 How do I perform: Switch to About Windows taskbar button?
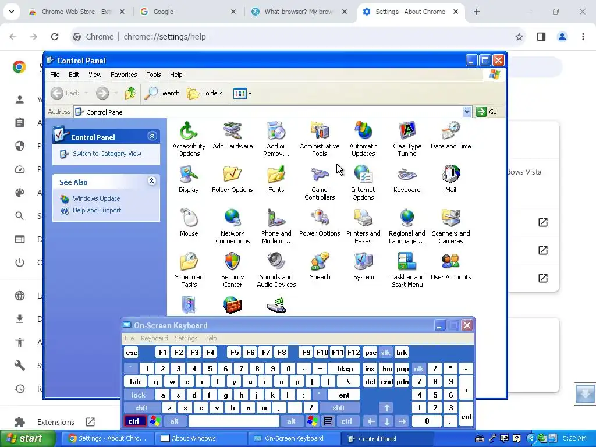click(201, 438)
